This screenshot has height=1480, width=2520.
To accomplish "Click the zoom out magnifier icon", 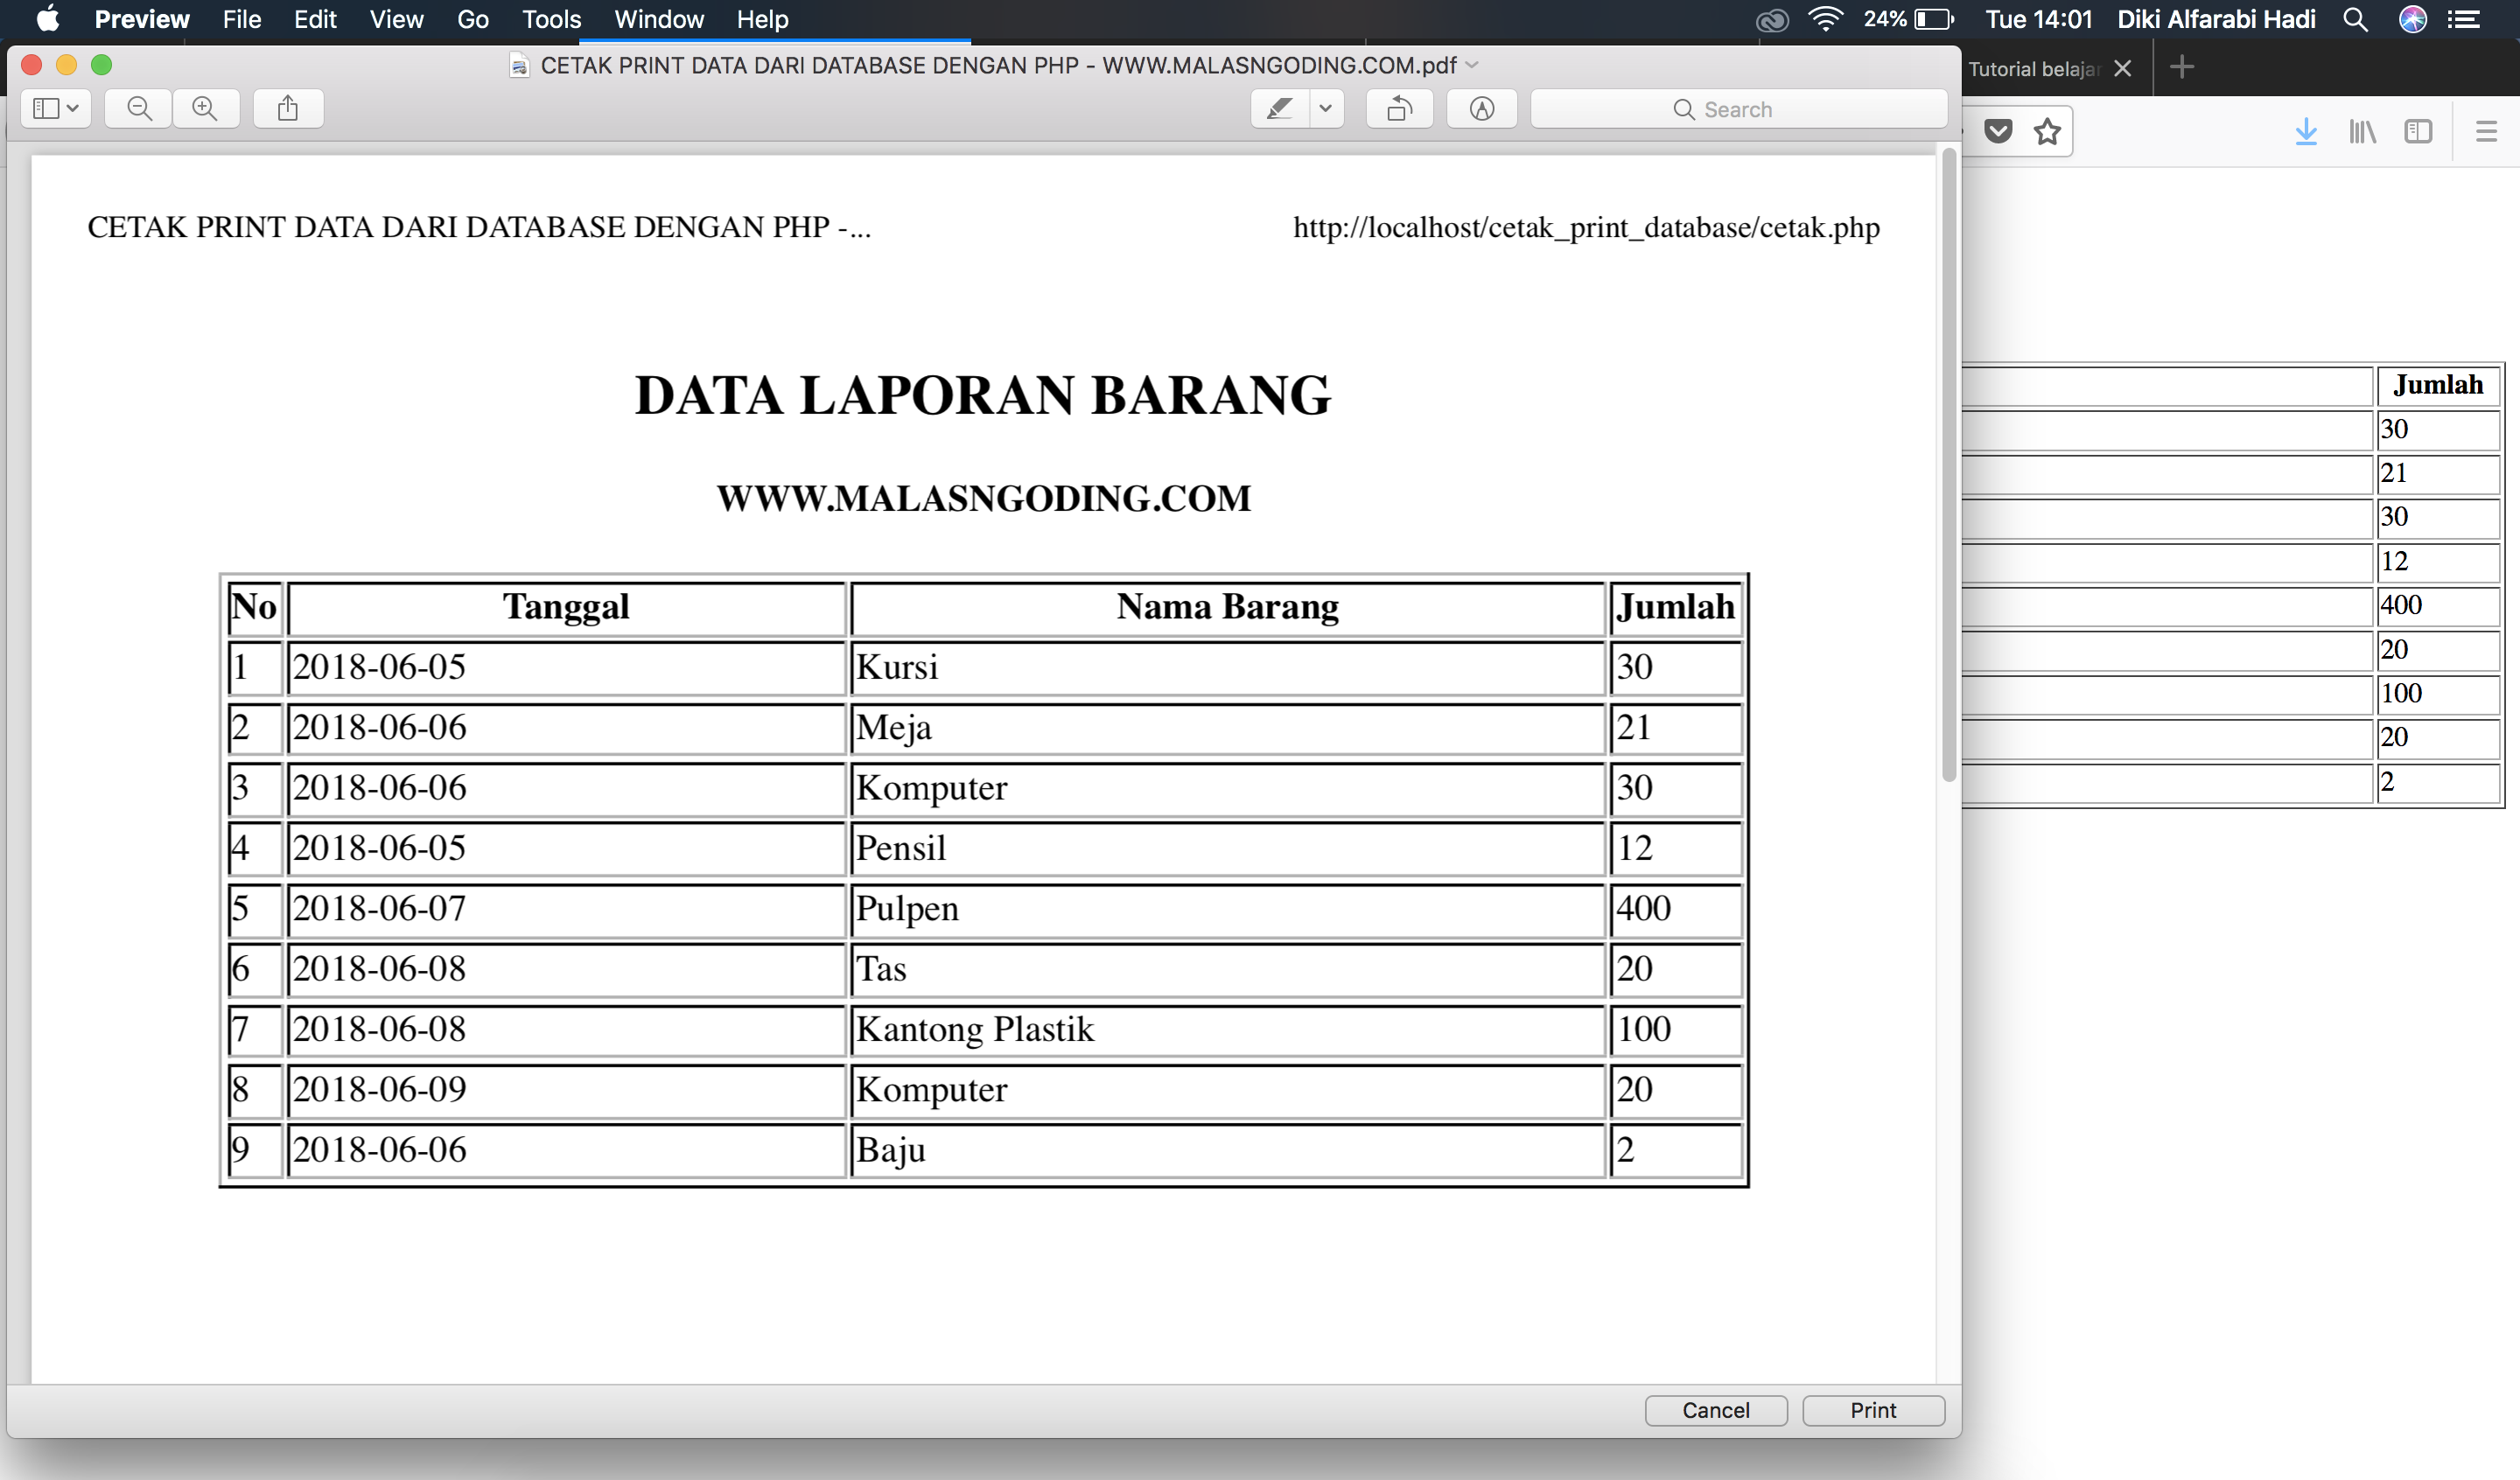I will tap(137, 109).
